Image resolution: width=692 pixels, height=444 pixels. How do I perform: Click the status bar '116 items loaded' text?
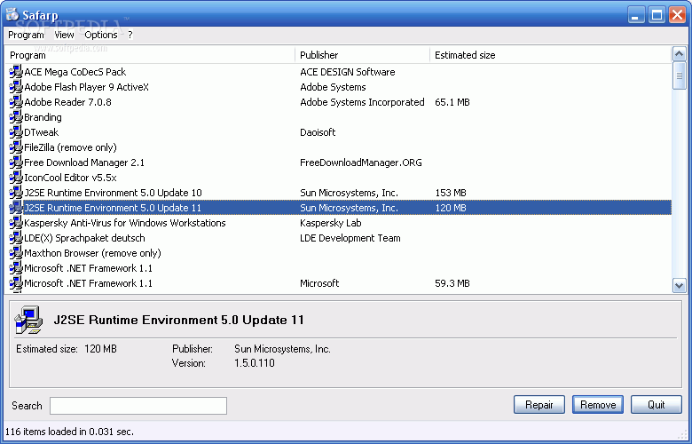click(69, 432)
